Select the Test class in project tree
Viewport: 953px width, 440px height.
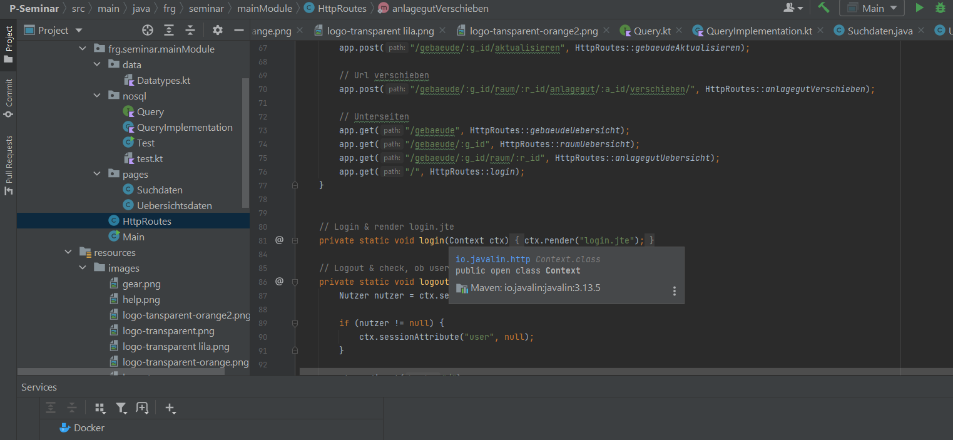tap(139, 143)
